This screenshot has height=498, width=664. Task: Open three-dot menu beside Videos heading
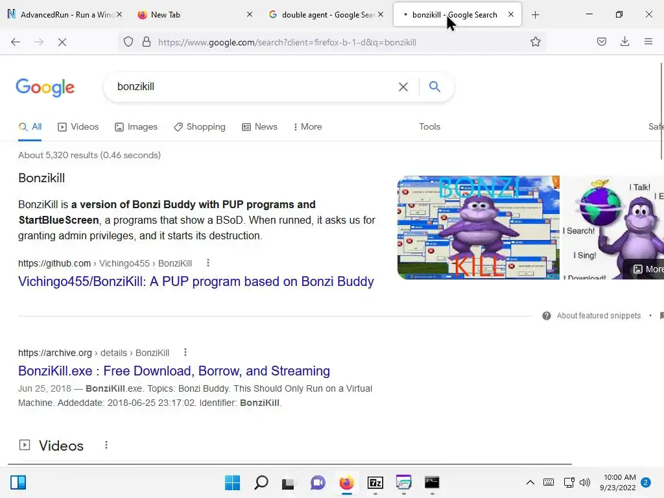tap(106, 445)
